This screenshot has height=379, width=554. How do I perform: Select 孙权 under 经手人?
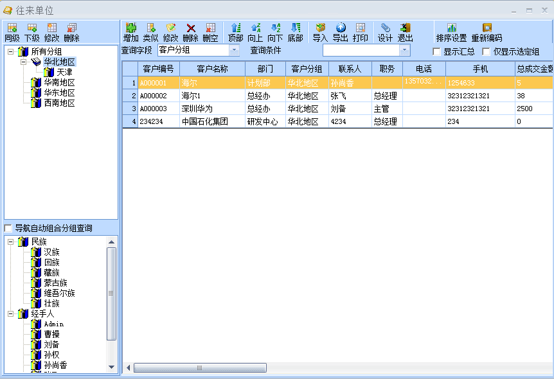pos(51,355)
